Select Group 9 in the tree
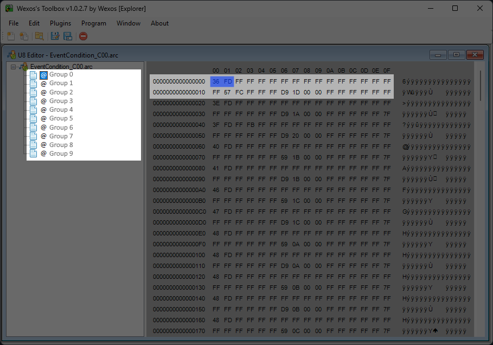The height and width of the screenshot is (345, 493). (61, 154)
